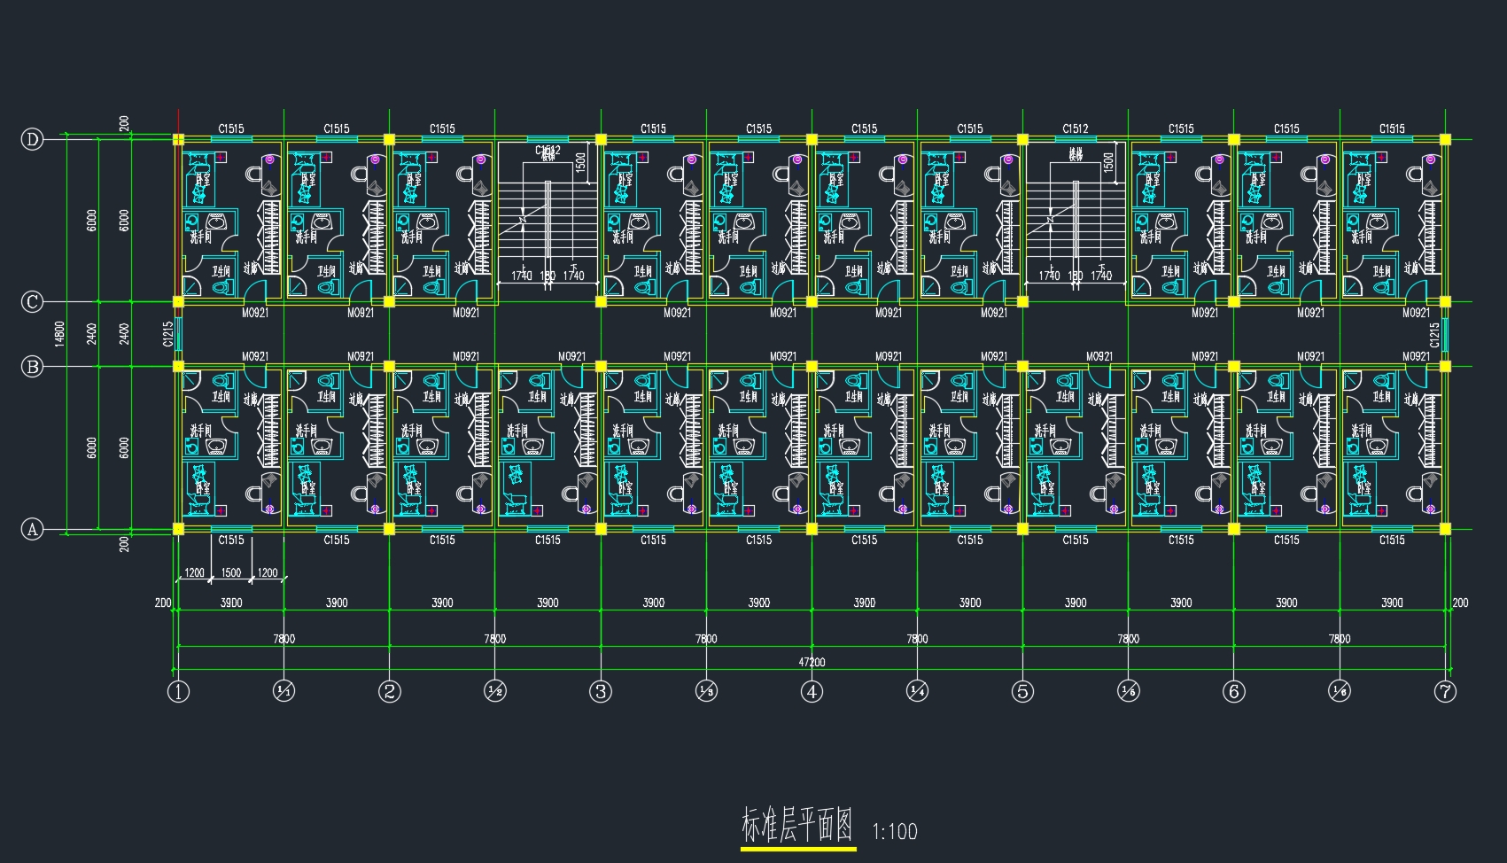This screenshot has height=863, width=1507.
Task: Click the 1:100 scale text
Action: click(895, 831)
